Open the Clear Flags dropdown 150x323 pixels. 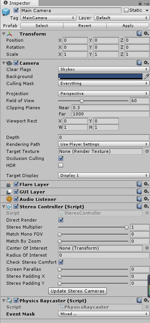tap(104, 69)
